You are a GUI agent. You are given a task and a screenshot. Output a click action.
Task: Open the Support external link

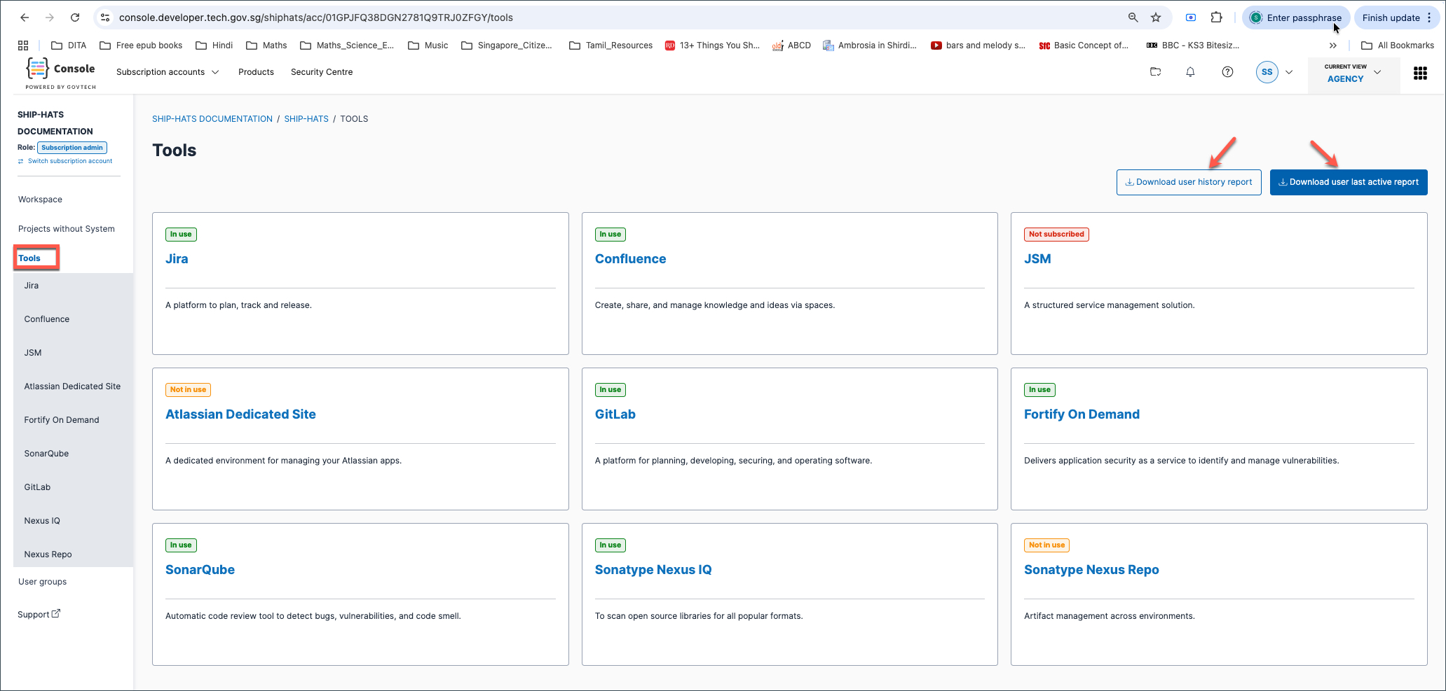click(39, 614)
